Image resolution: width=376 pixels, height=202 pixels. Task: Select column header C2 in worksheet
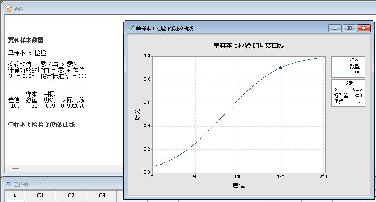tap(71, 196)
